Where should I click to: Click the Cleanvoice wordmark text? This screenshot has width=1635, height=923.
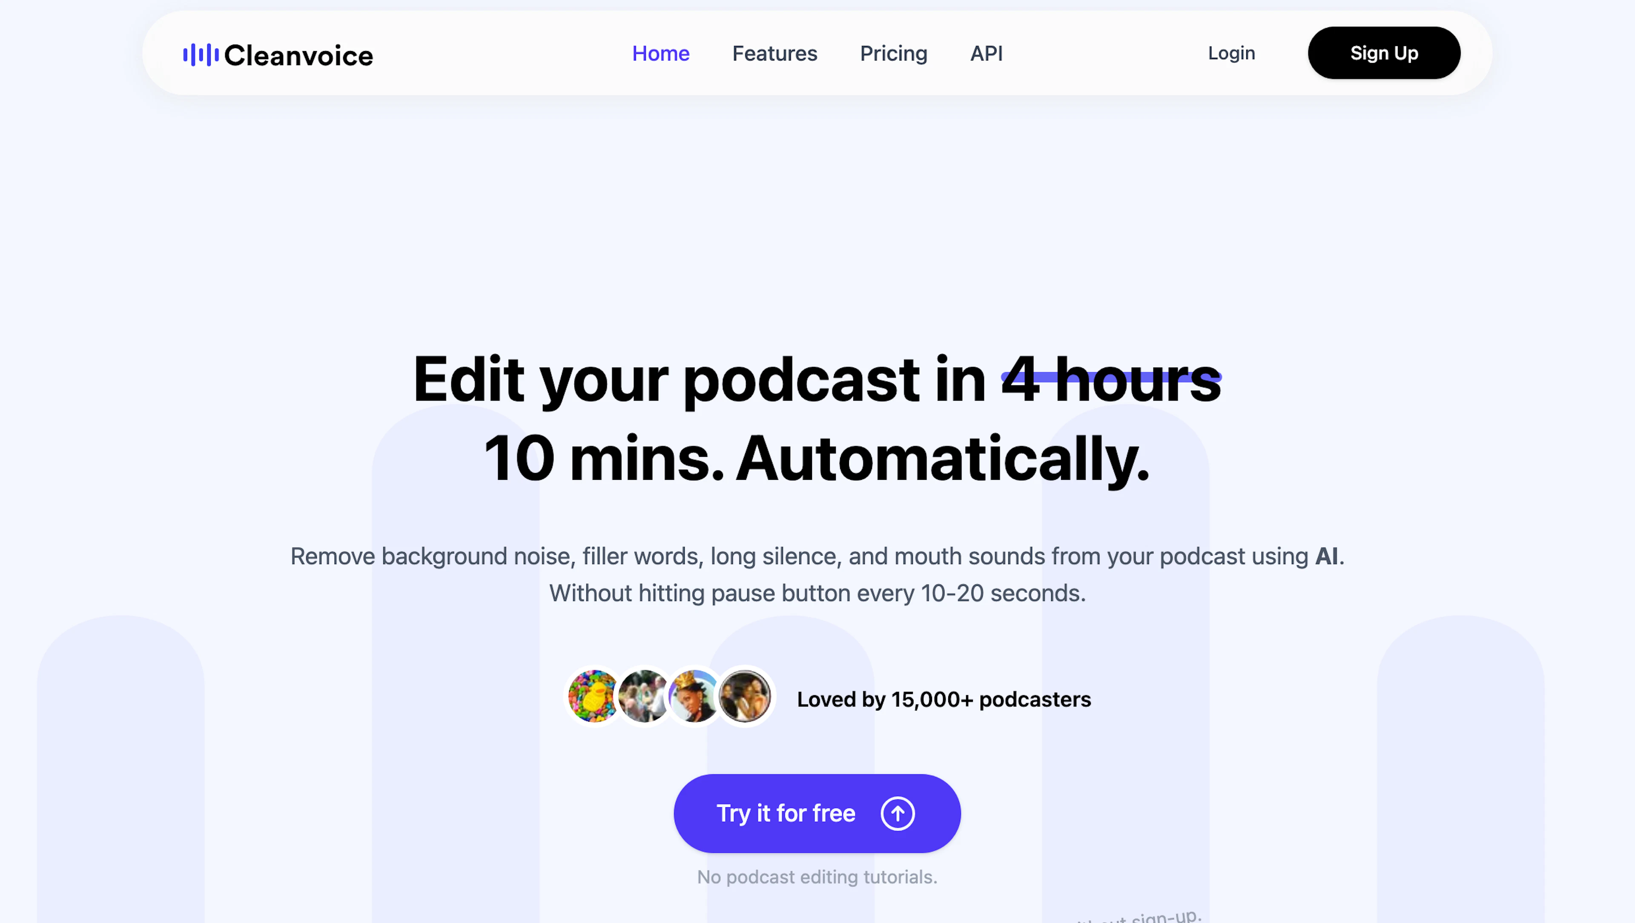(x=298, y=56)
